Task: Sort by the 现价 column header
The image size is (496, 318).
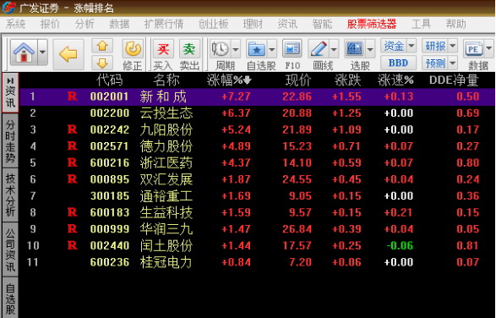Action: [298, 80]
